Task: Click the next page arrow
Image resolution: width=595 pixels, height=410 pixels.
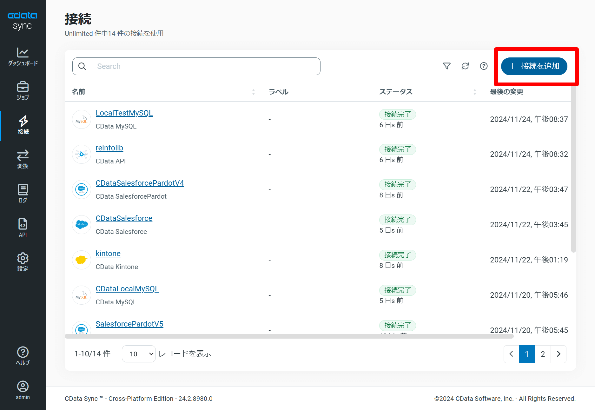Action: coord(559,354)
